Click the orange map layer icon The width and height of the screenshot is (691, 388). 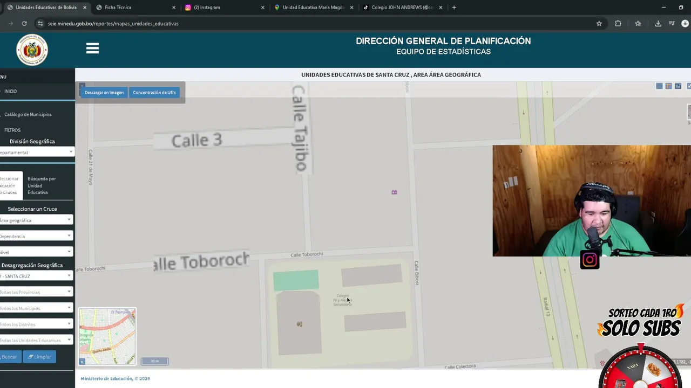pos(668,86)
